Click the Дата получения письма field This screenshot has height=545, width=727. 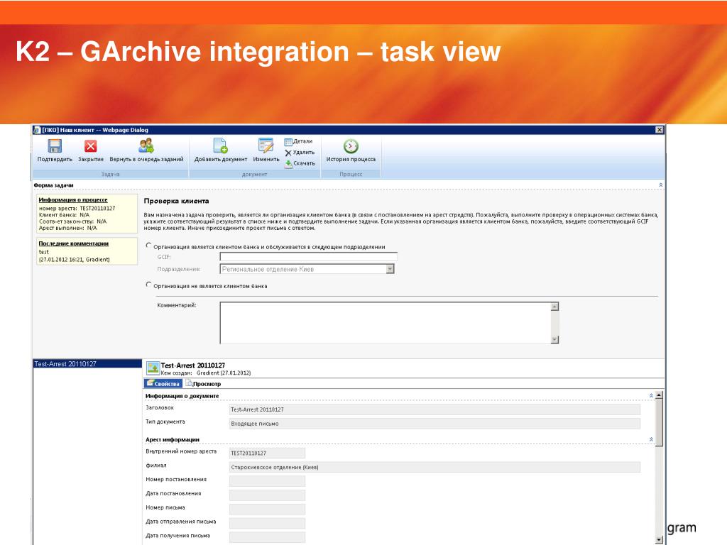267,537
